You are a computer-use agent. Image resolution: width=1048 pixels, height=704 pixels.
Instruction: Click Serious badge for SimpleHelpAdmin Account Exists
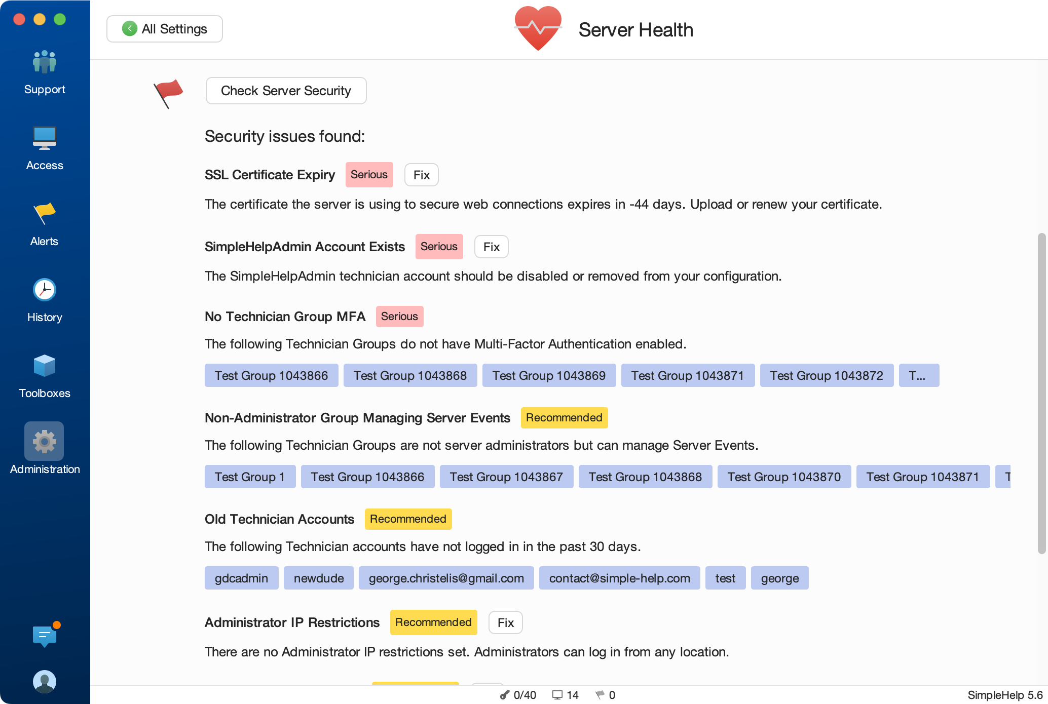pyautogui.click(x=439, y=247)
